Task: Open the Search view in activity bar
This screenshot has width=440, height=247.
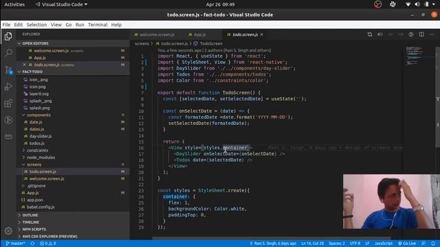Action: (8, 53)
